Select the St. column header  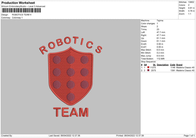click(154, 64)
